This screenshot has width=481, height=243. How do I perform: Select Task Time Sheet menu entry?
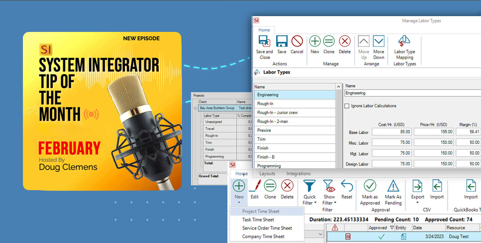pyautogui.click(x=267, y=220)
